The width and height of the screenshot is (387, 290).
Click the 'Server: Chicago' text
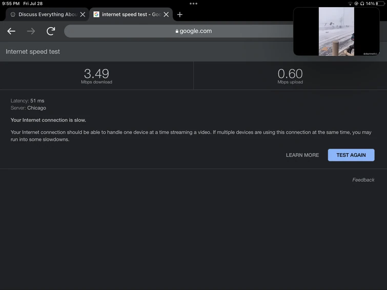click(28, 108)
